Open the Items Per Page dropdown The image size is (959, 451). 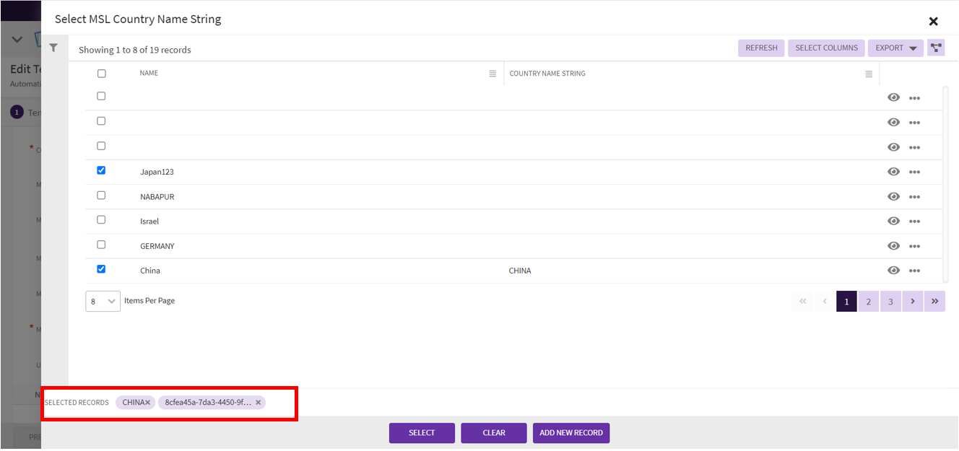pyautogui.click(x=103, y=301)
